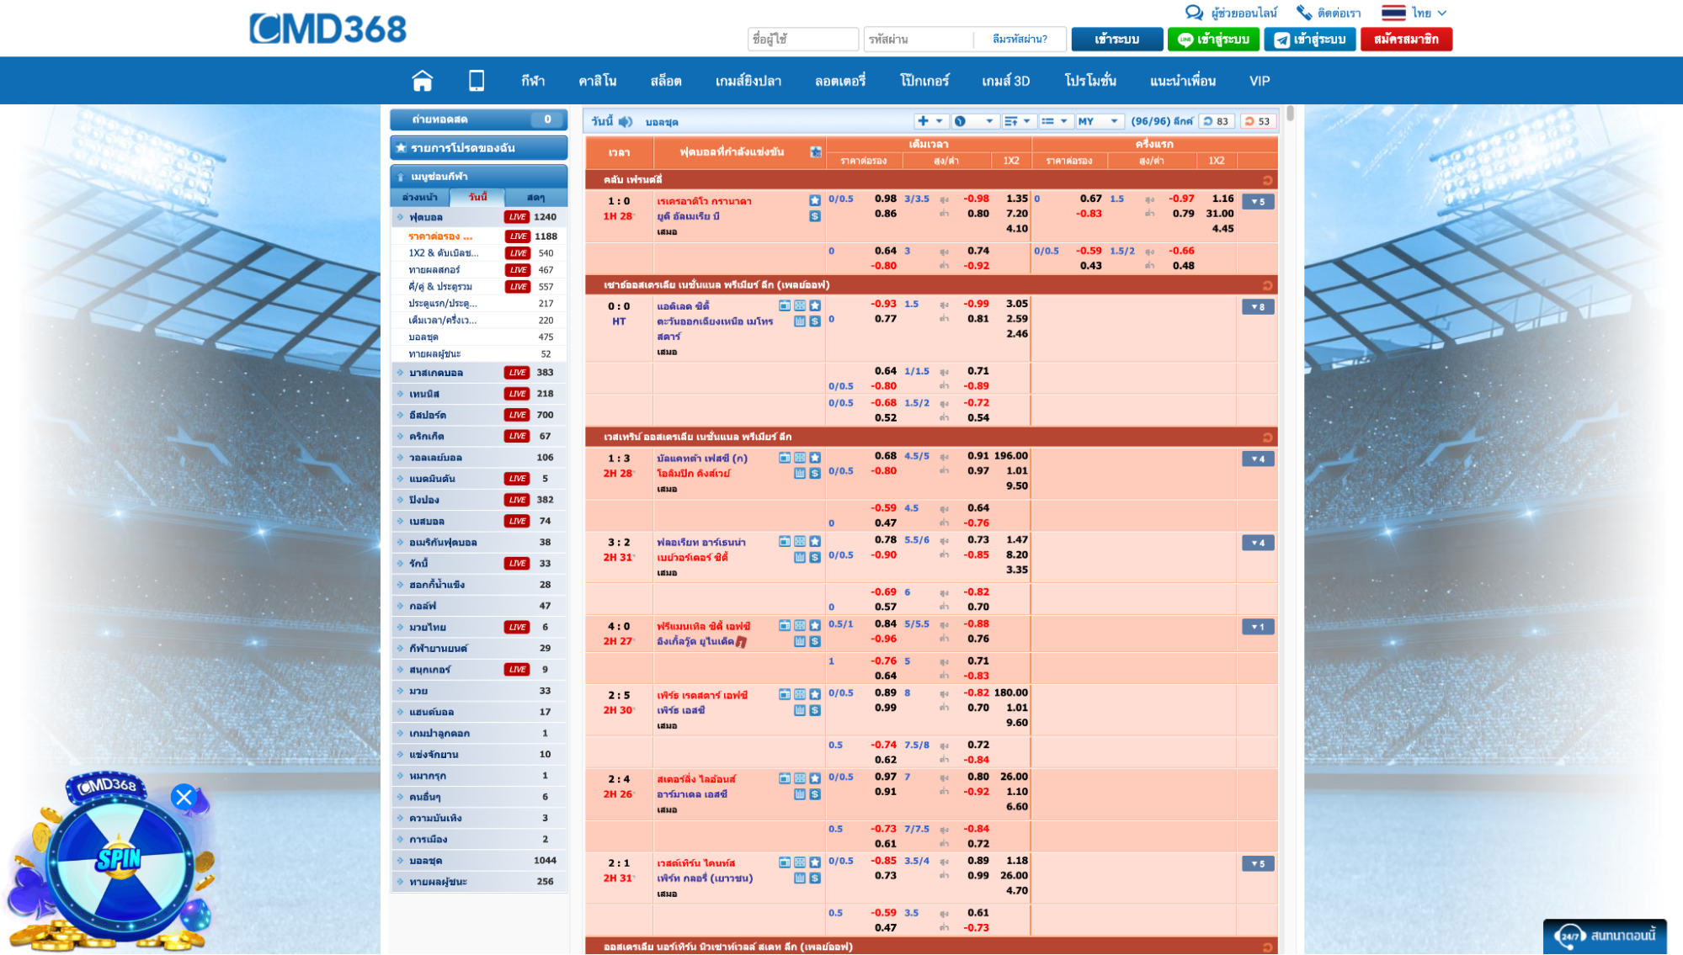
Task: Click the SPIN wheel graphic
Action: coord(118,860)
